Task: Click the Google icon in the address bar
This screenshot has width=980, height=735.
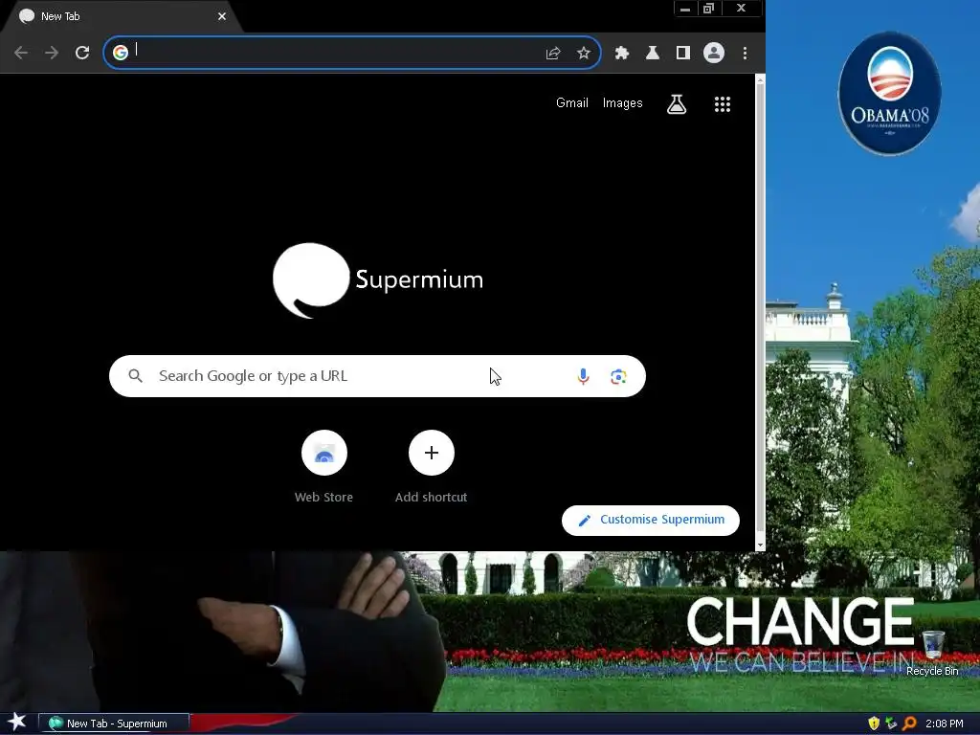Action: click(121, 53)
